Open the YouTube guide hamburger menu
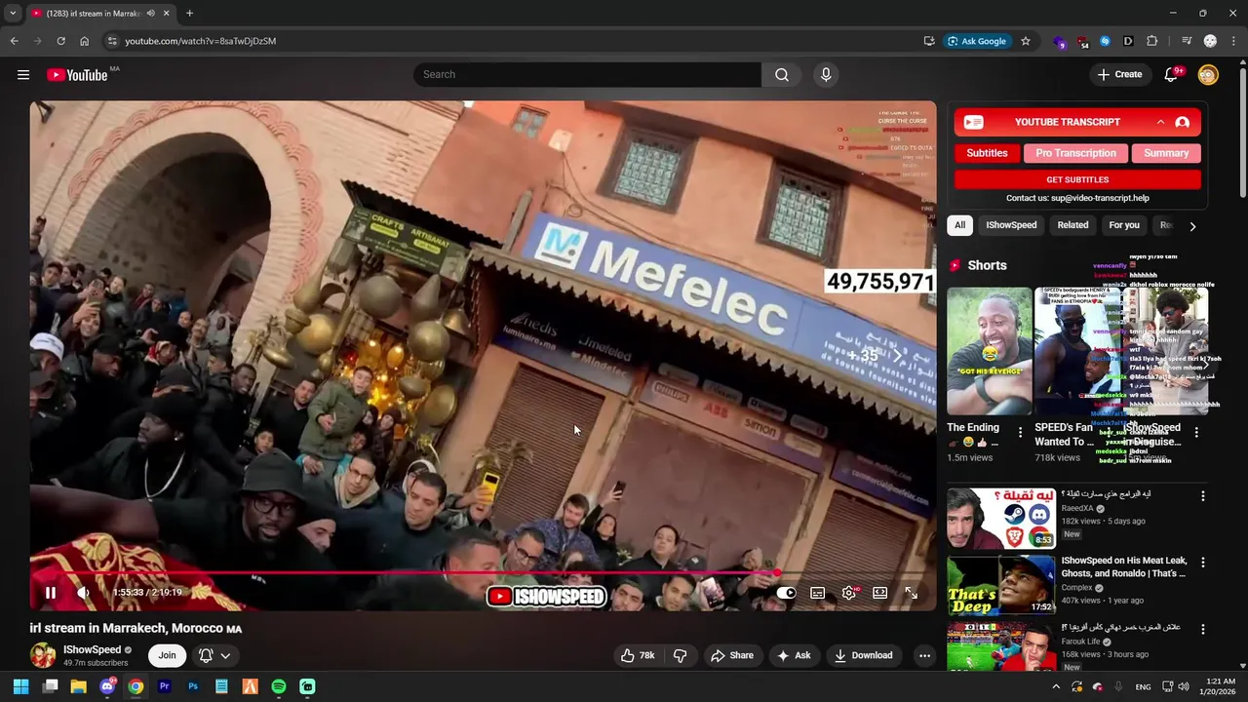Viewport: 1248px width, 702px height. (x=23, y=75)
